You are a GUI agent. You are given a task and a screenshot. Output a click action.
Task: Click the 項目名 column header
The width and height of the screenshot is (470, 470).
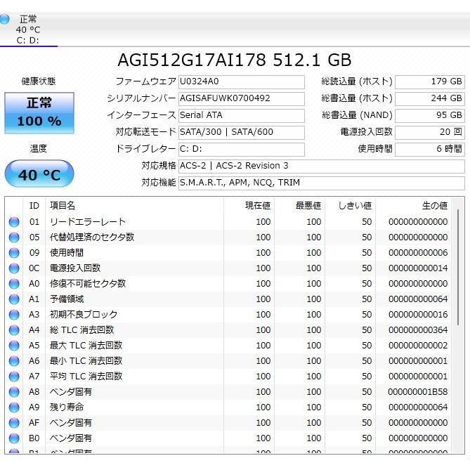click(x=134, y=206)
